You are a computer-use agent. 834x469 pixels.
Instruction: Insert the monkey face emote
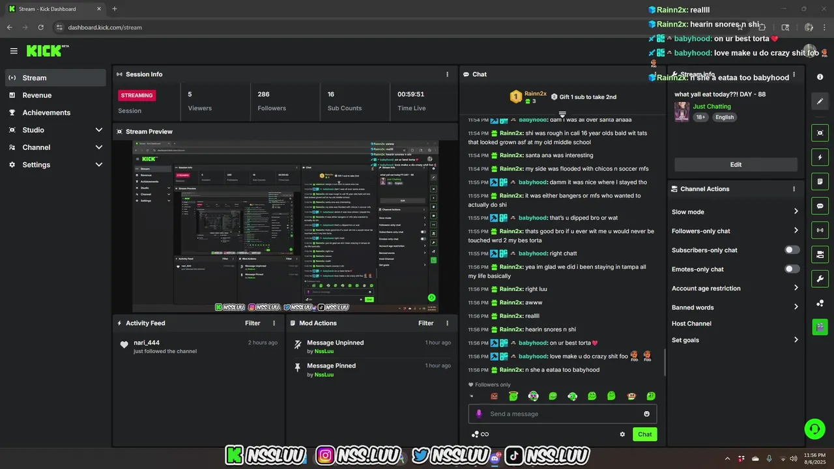click(631, 396)
